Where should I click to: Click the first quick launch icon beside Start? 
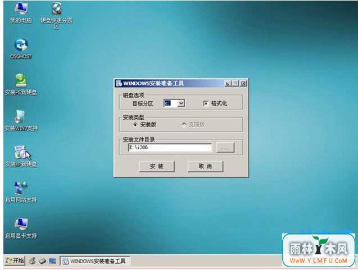coord(32,260)
